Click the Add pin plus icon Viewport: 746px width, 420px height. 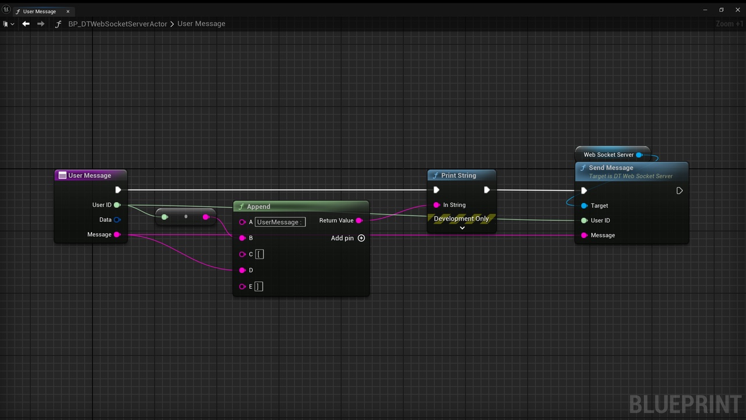point(361,238)
